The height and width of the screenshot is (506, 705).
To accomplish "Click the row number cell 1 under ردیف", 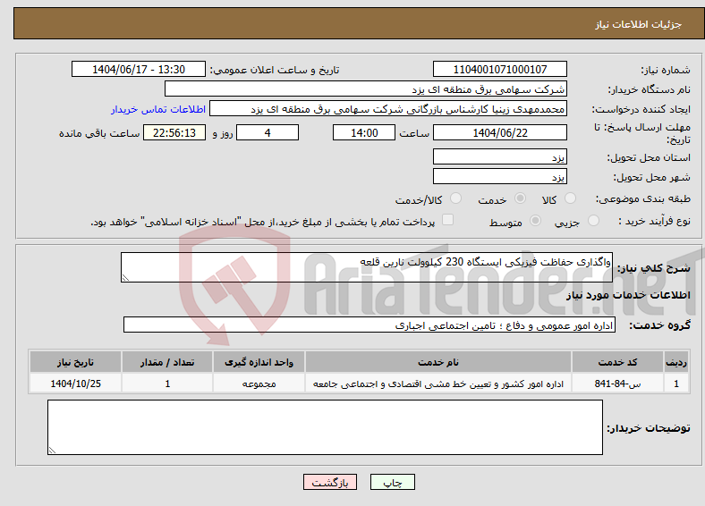I will coord(676,384).
